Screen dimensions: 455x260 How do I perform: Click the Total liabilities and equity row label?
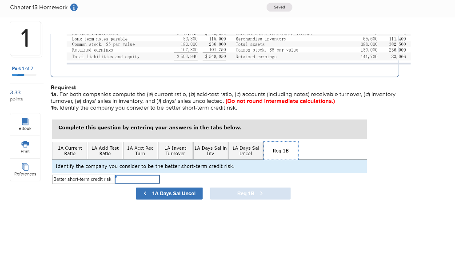click(x=106, y=56)
